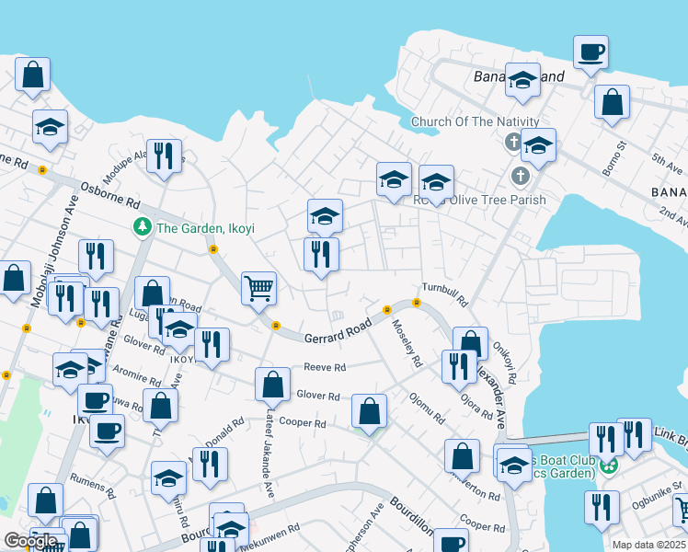
Task: Click the shopping bag marker above Alexander Ave restaurant
Action: coord(470,339)
